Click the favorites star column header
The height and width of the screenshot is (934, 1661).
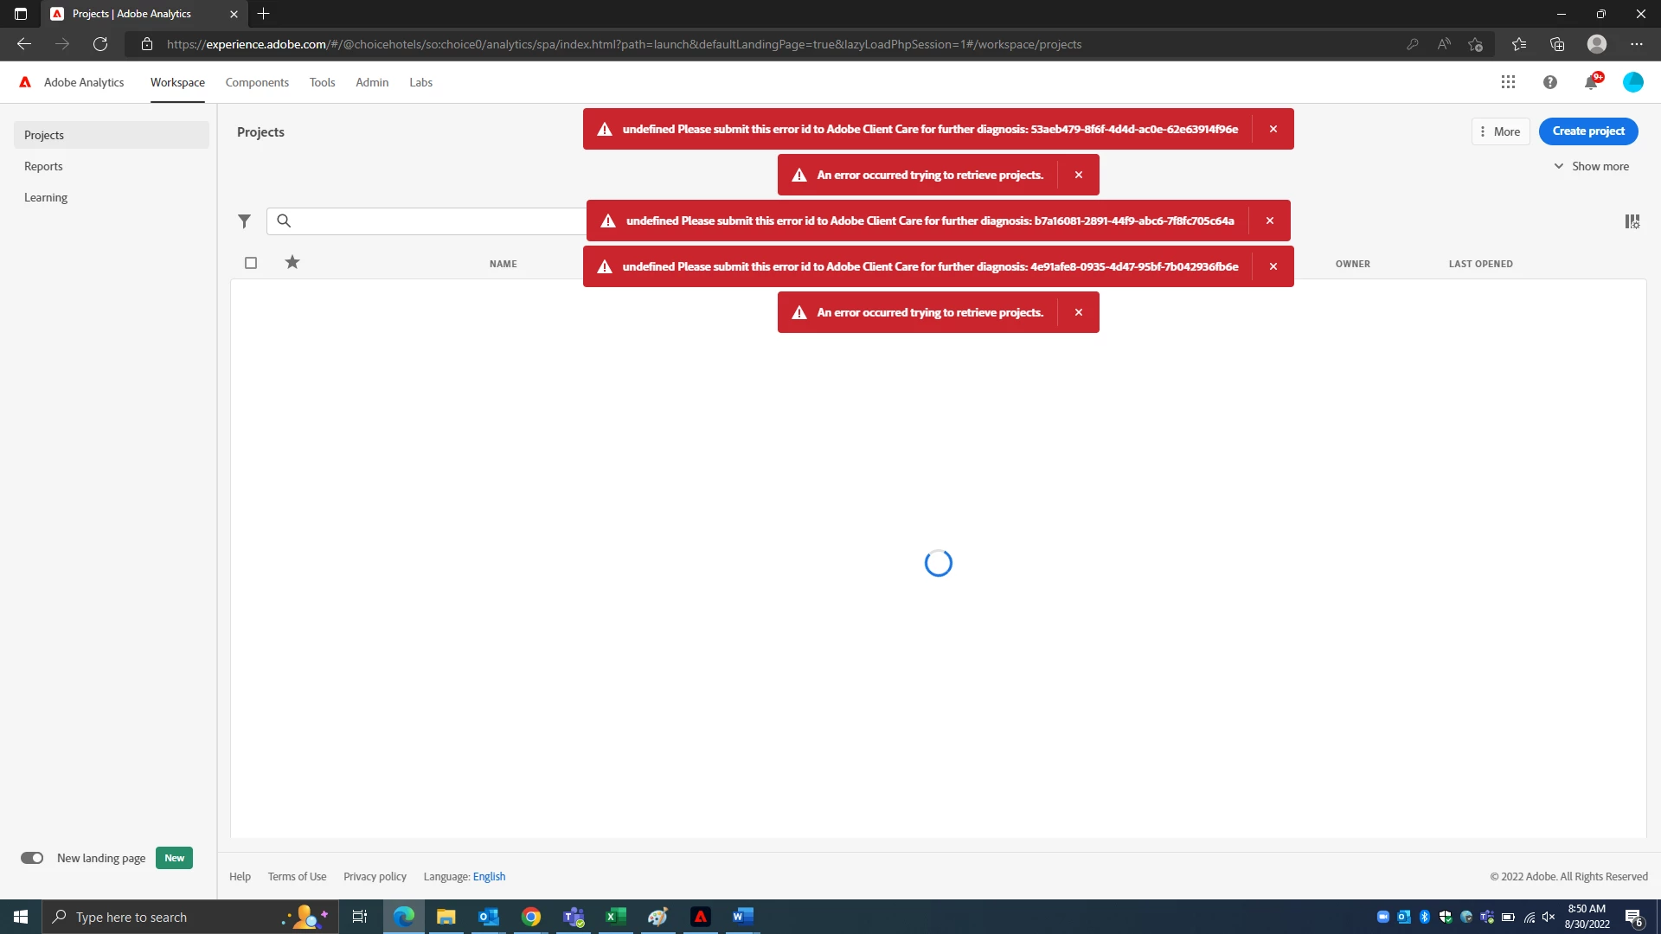coord(292,263)
